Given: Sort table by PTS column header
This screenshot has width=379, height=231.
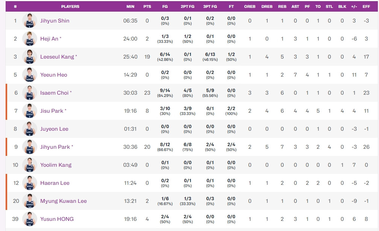Looking at the screenshot, I should click(147, 6).
